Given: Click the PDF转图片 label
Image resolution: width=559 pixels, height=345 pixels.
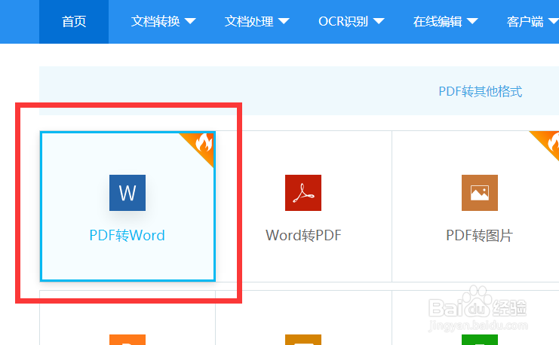Looking at the screenshot, I should (x=480, y=235).
